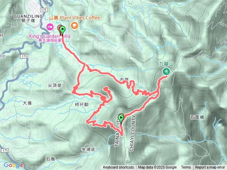Viewport: 227px width, 170px height.
Task: Click the Plant Vibes Coffee cup icon
Action: click(x=74, y=26)
